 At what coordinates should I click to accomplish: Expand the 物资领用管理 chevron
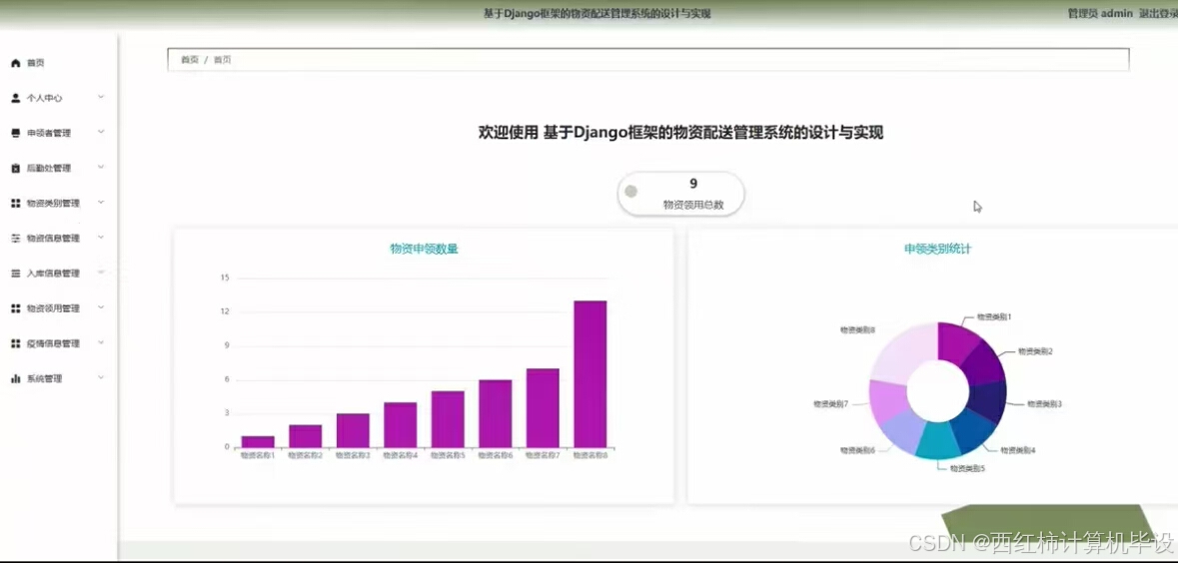tap(101, 307)
